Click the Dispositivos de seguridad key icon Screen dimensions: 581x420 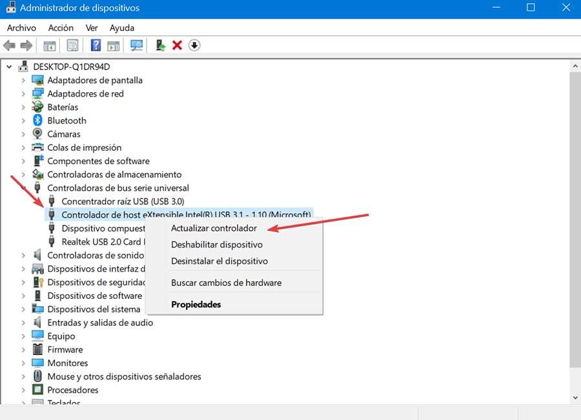[38, 282]
